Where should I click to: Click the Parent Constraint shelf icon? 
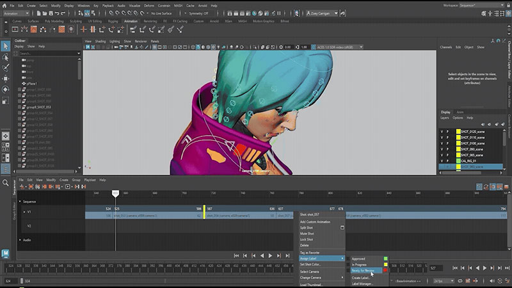pyautogui.click(x=133, y=29)
